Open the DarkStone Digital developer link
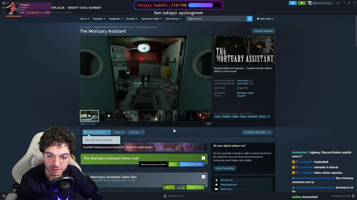This screenshot has height=200, width=357. (245, 93)
